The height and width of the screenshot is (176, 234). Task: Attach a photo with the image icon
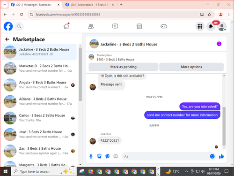click(99, 156)
